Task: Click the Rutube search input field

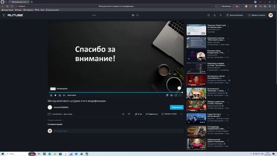Action: [x=111, y=15]
